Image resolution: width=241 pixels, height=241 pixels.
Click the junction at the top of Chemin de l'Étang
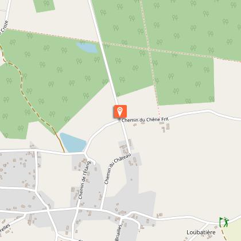[x=84, y=153]
